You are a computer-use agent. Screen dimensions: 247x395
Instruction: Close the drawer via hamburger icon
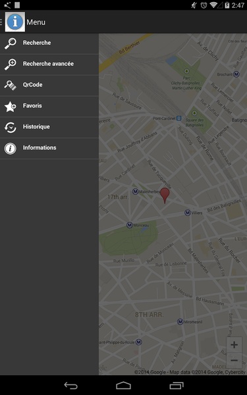point(1,22)
